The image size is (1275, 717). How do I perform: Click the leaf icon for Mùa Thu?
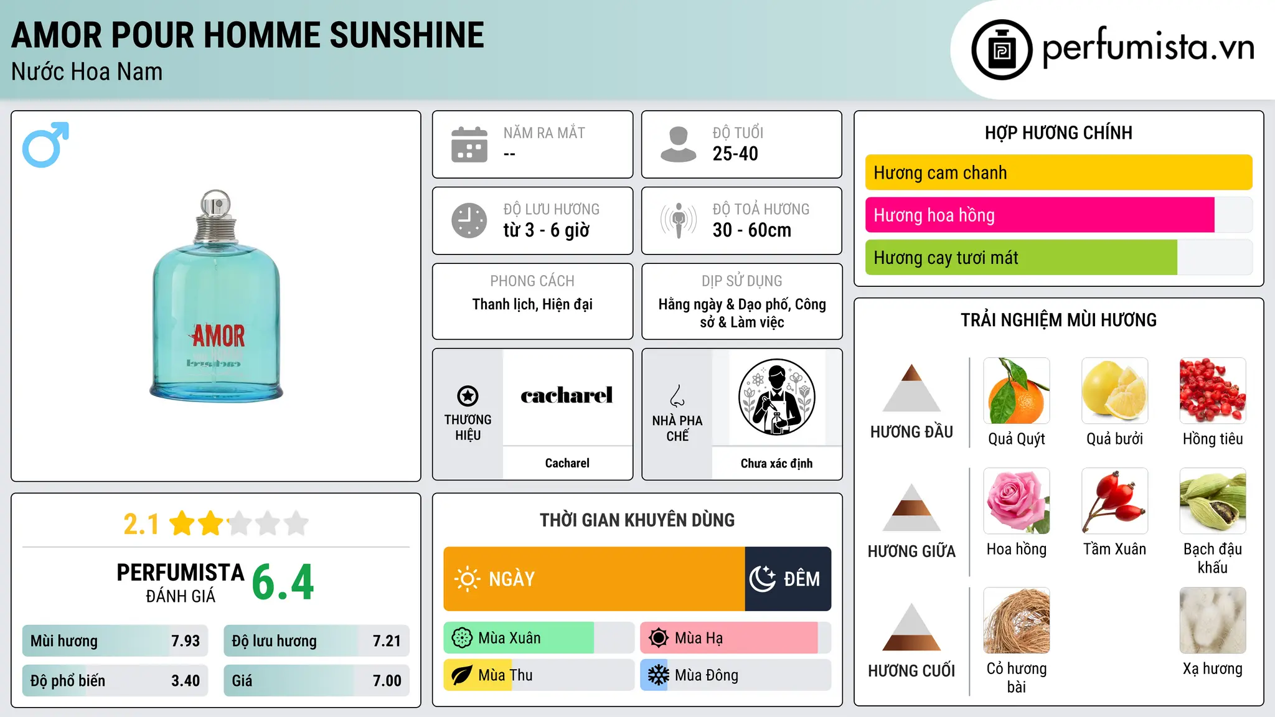(462, 675)
